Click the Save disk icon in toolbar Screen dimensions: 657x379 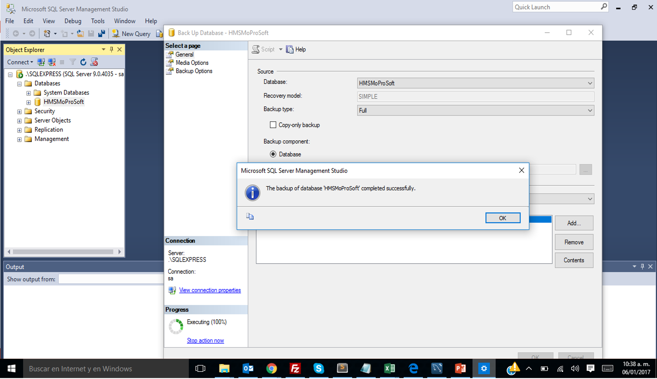[x=91, y=34]
